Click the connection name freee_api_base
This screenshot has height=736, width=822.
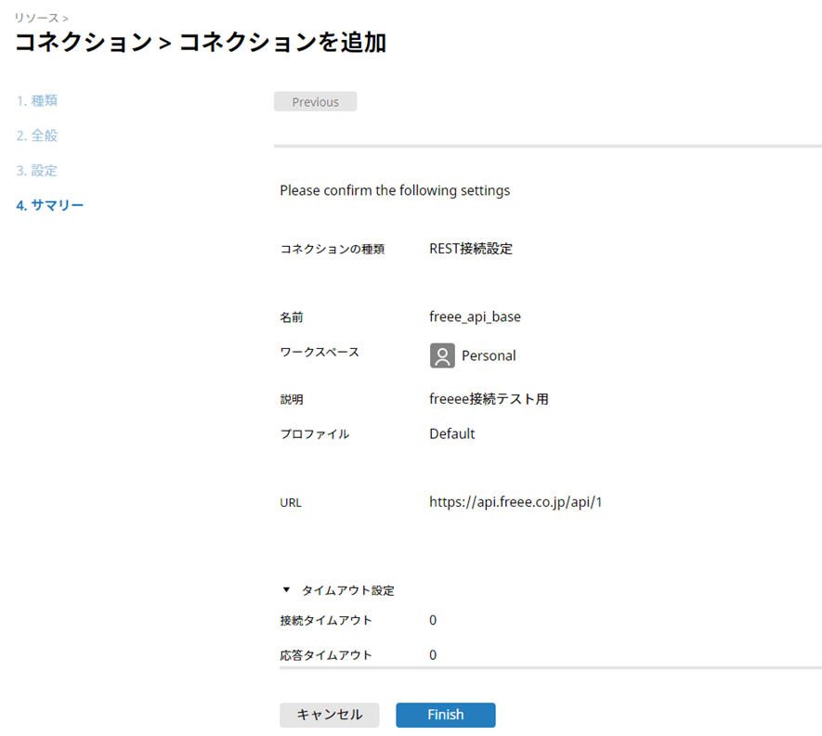475,316
